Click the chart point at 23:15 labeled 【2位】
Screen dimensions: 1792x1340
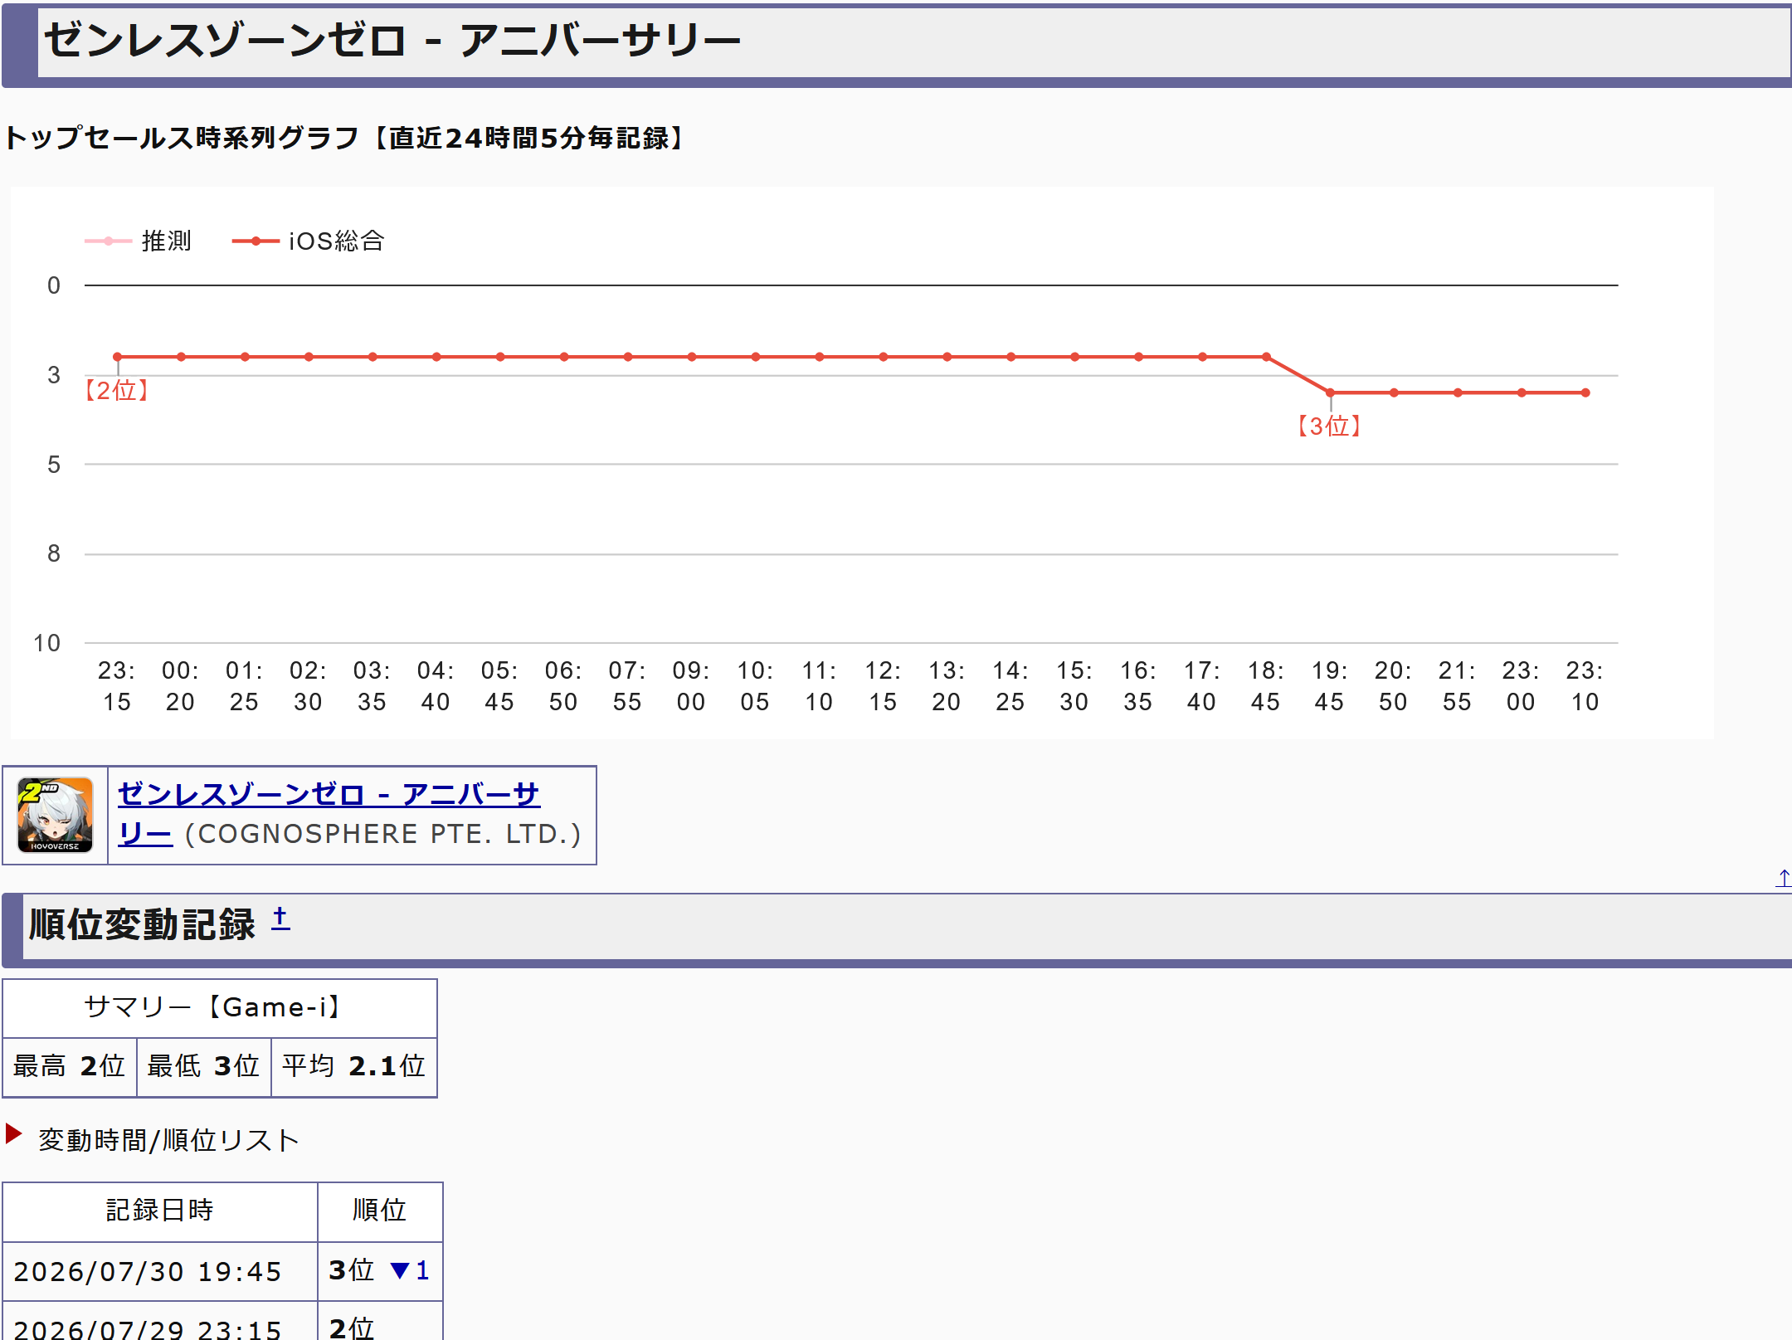click(x=118, y=357)
